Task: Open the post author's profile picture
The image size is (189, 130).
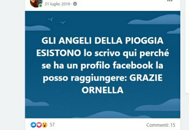Action: click(x=36, y=3)
